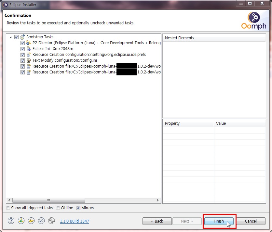Uncheck the P2 Director task checkbox
Image resolution: width=272 pixels, height=232 pixels.
click(x=22, y=43)
